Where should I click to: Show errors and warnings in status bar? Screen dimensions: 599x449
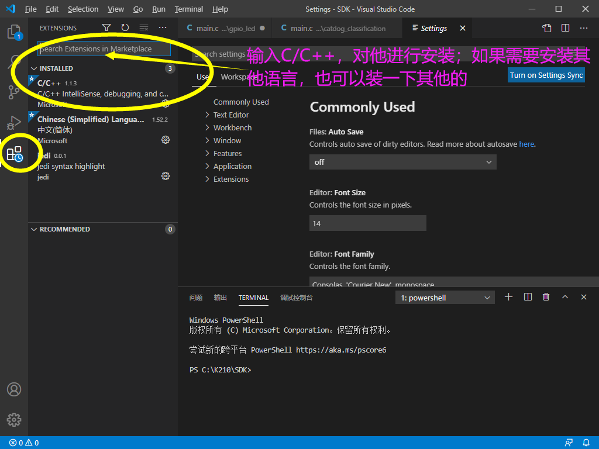[24, 443]
